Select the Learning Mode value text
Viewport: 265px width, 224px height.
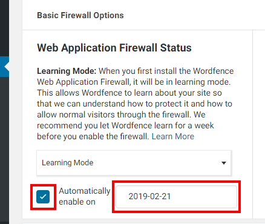pyautogui.click(x=68, y=163)
